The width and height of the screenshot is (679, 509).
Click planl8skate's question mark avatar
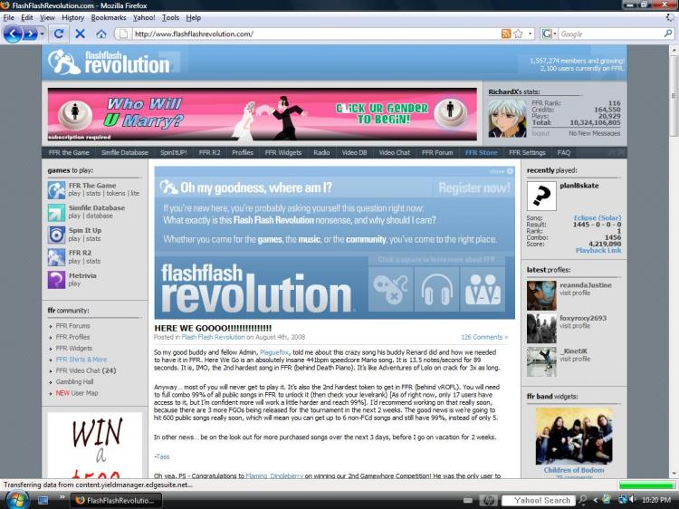[541, 197]
